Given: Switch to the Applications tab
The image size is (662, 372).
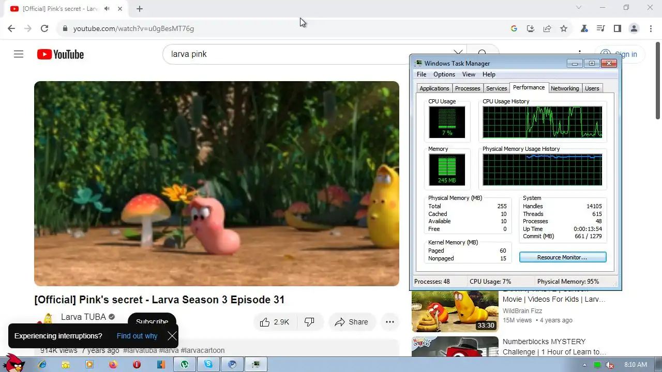Looking at the screenshot, I should click(434, 88).
